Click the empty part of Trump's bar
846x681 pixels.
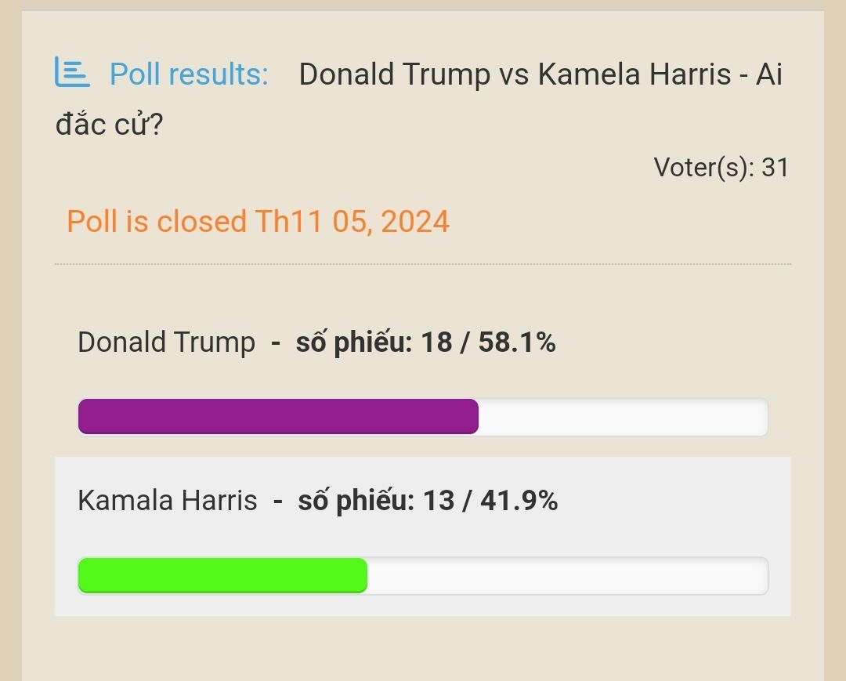coord(623,416)
